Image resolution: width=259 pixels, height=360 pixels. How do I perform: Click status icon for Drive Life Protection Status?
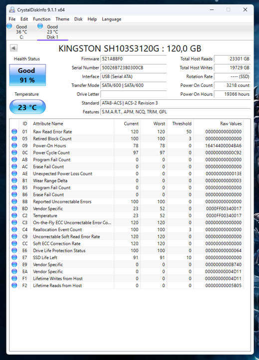(14, 251)
